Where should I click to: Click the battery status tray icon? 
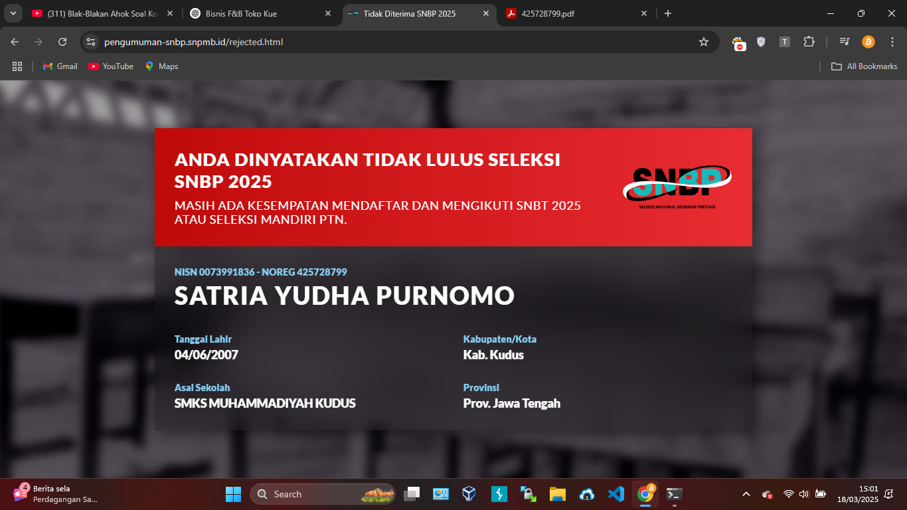(821, 494)
